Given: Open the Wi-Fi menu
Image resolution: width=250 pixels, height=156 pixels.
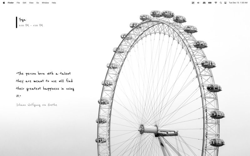Looking at the screenshot, I should coord(216,3).
